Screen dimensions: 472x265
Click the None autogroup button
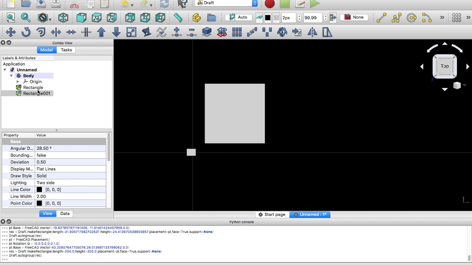[354, 17]
